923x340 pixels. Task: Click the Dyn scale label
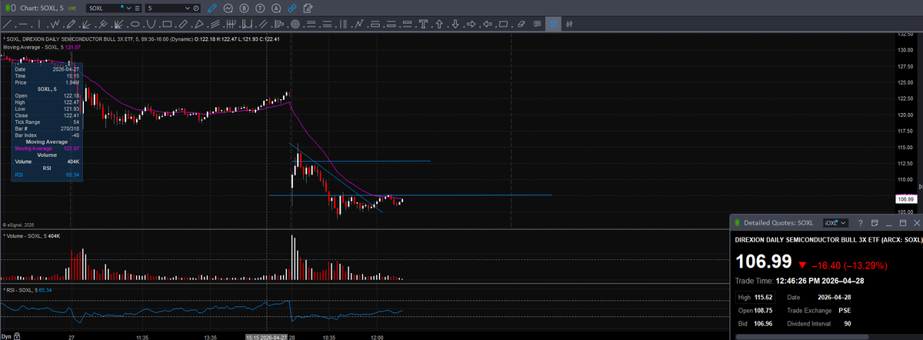pos(6,336)
